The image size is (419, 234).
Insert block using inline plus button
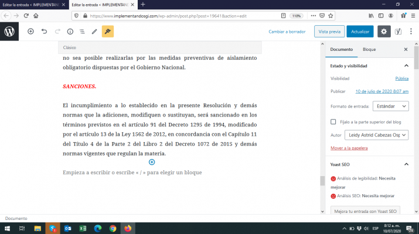click(152, 162)
